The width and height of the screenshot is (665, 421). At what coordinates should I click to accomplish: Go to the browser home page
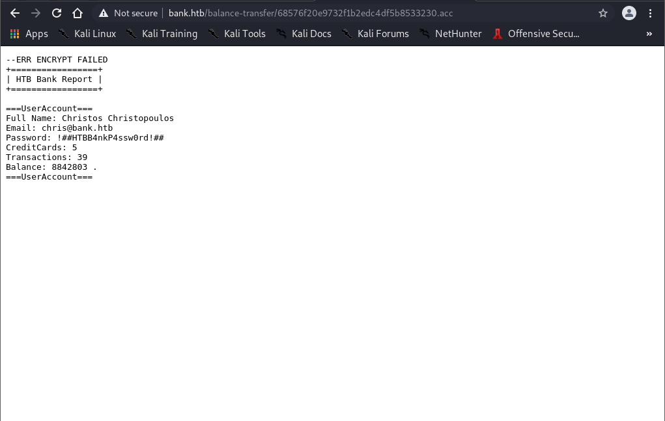(x=78, y=13)
